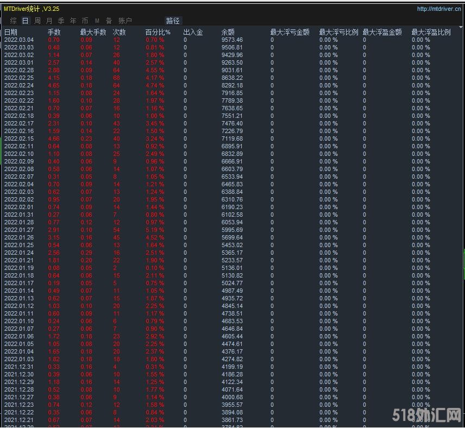465x428 pixels.
Task: Select the 年 yearly tab
Action: [73, 21]
